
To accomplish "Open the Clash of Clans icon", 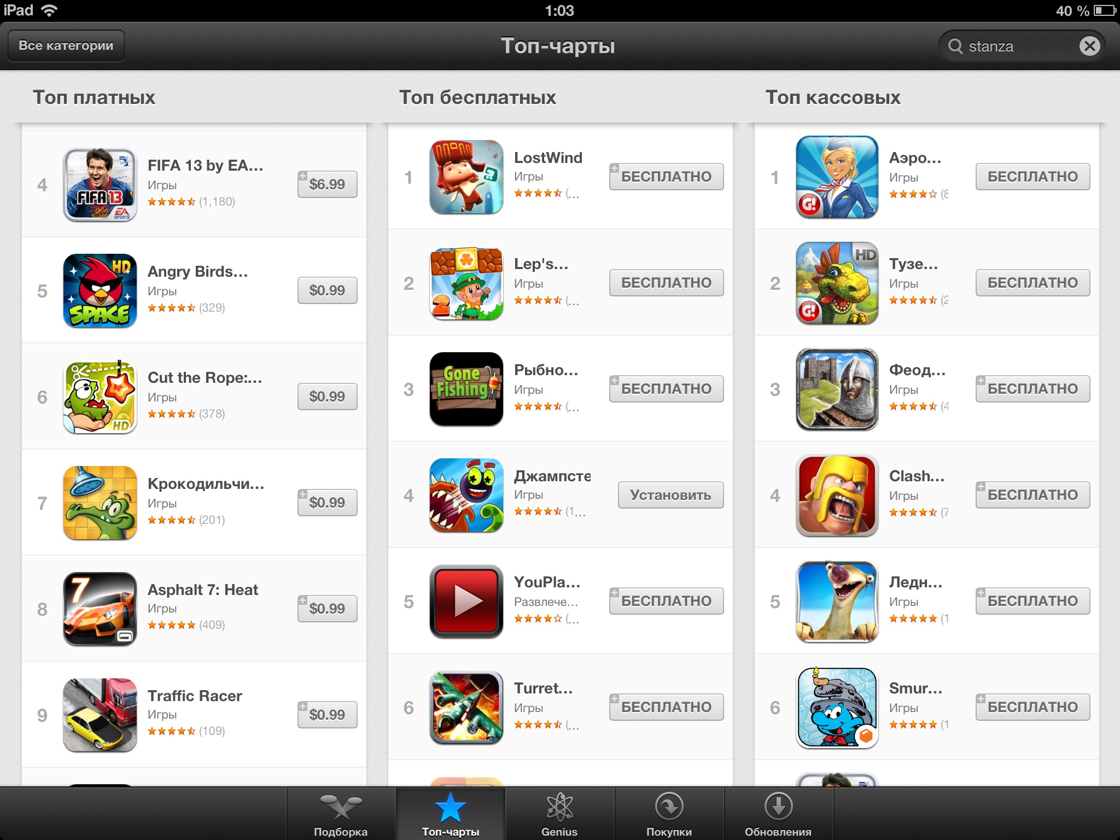I will pyautogui.click(x=837, y=495).
